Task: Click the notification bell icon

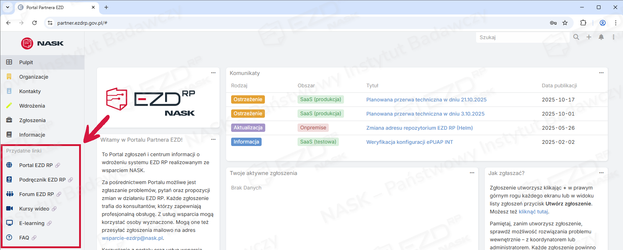Action: click(x=601, y=37)
